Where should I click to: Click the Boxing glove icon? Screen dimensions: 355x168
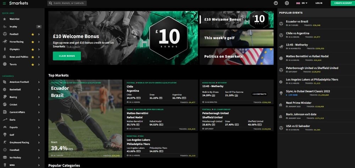(x=5, y=97)
